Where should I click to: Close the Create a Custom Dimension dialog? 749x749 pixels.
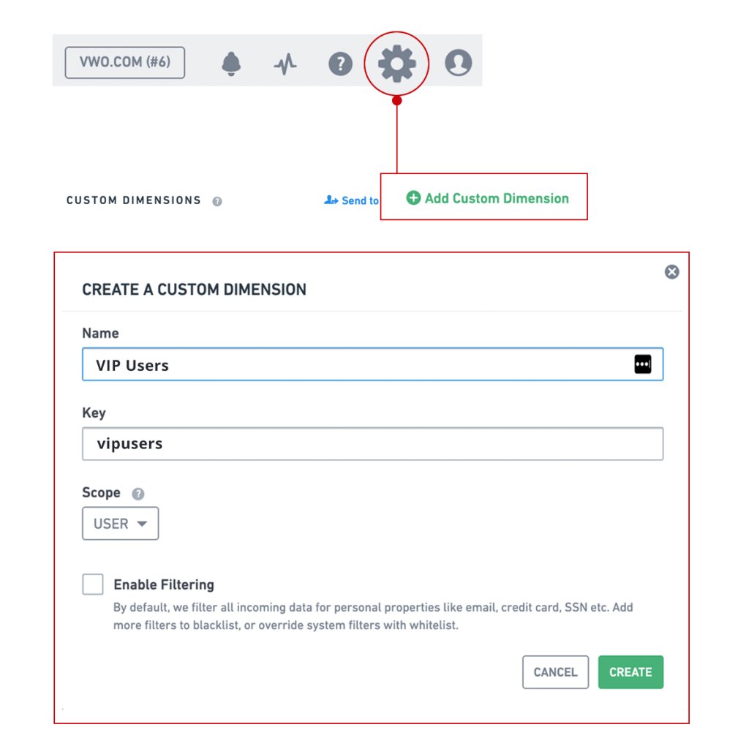click(671, 271)
